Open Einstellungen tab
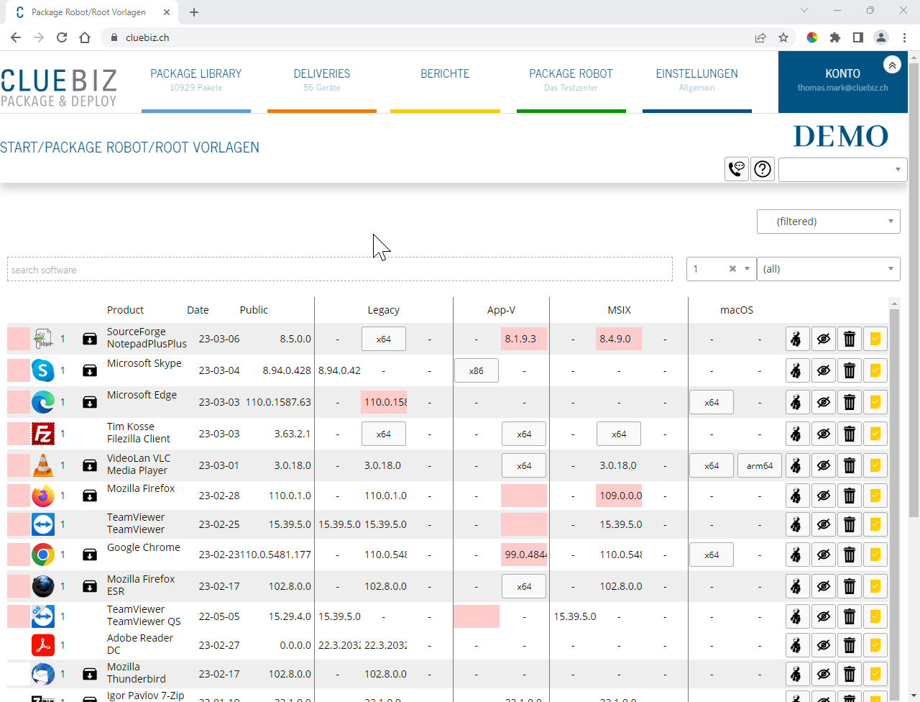920x702 pixels. tap(696, 81)
